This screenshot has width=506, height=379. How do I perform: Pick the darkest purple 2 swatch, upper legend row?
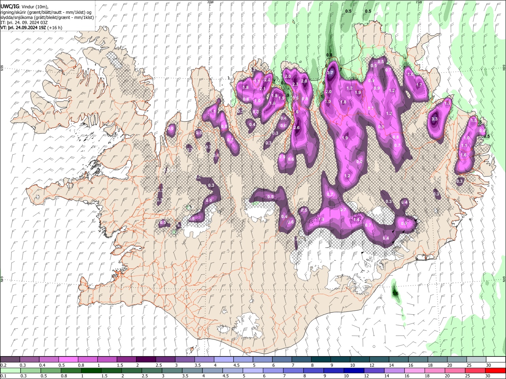(145, 360)
